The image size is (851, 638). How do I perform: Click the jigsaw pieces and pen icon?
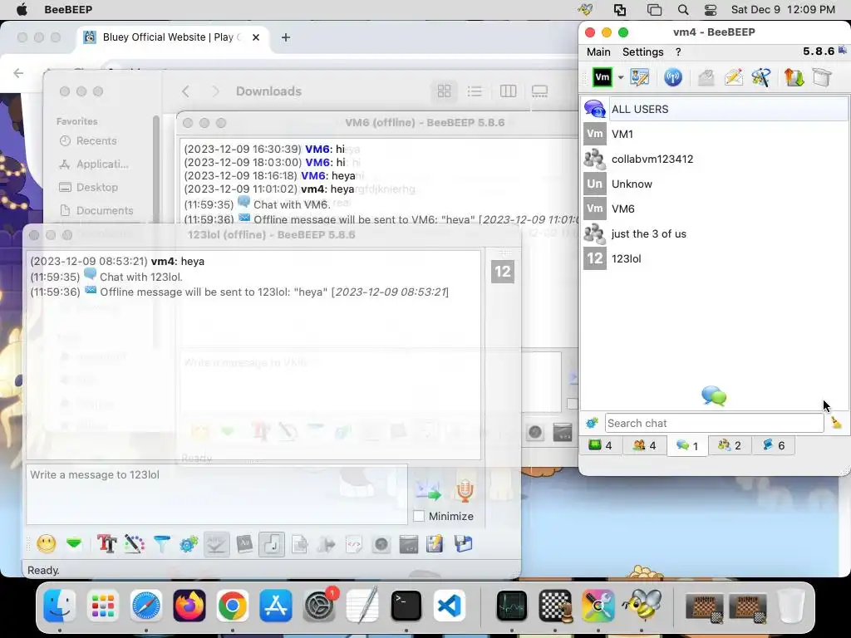761,77
